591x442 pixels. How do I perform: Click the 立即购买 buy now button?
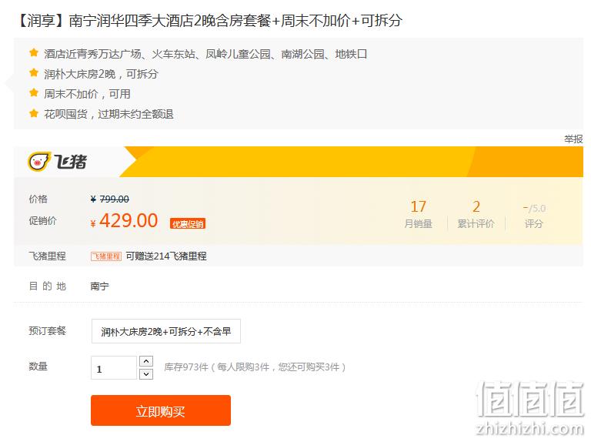[161, 410]
